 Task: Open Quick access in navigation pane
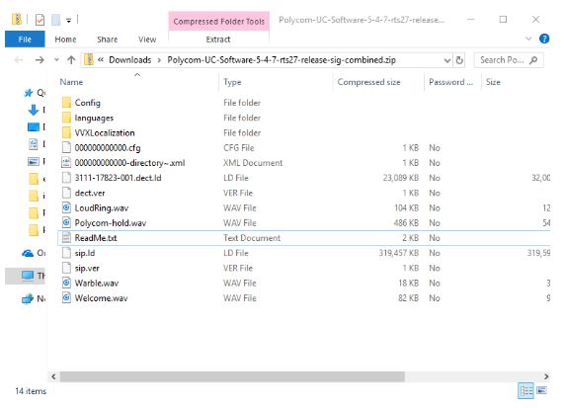(35, 93)
